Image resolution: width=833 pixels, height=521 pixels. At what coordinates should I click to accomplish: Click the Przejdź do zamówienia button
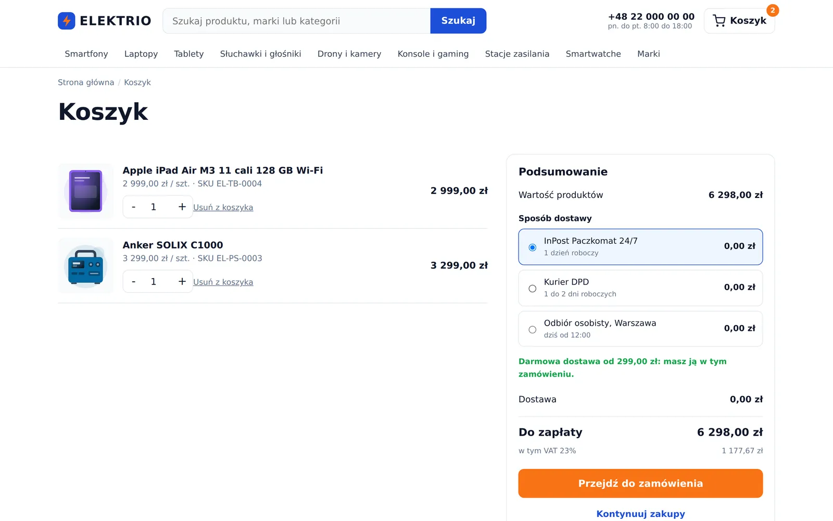(640, 483)
